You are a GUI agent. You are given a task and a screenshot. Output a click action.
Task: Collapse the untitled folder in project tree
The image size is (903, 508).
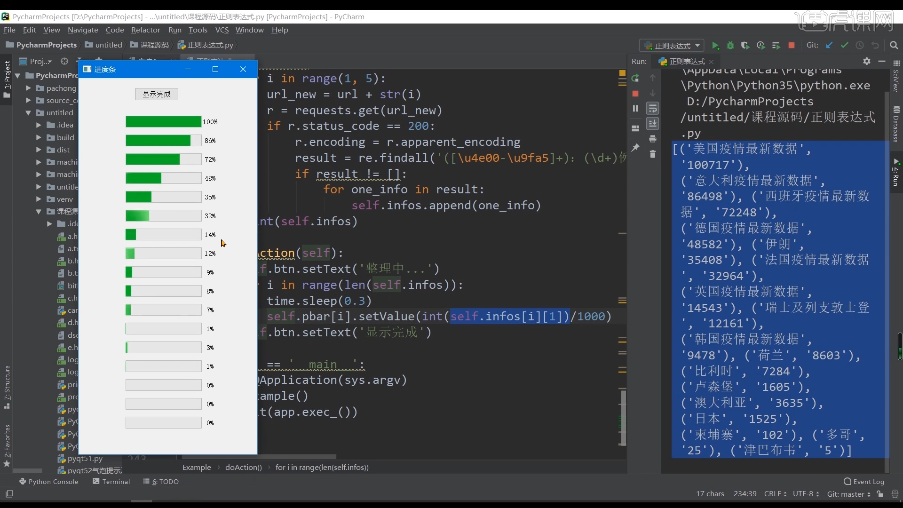(28, 113)
